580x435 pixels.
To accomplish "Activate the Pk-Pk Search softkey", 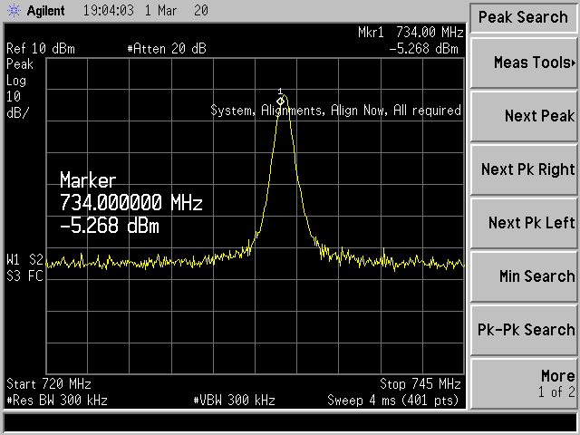I will coord(524,330).
